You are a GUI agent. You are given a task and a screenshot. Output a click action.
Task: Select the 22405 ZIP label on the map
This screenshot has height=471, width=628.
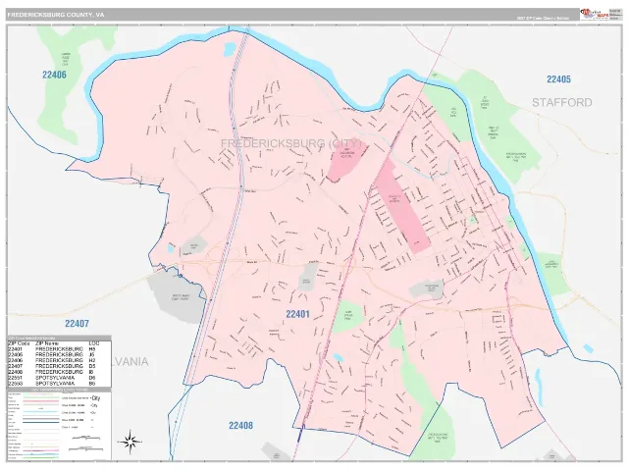[558, 79]
